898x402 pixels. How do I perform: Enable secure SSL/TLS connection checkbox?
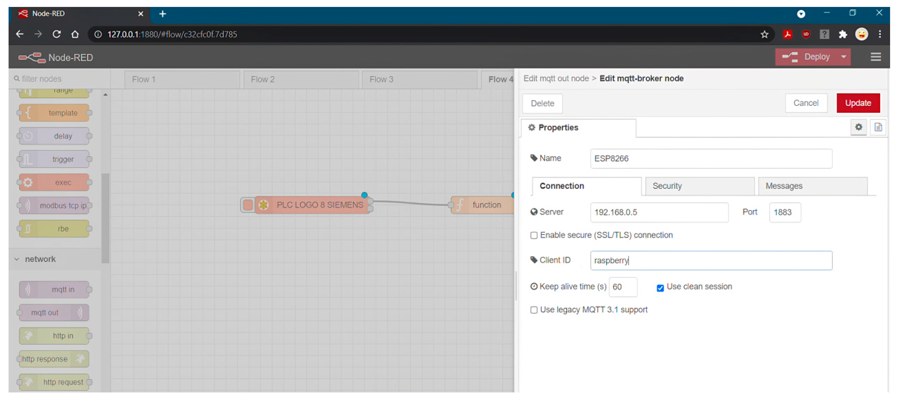tap(534, 235)
